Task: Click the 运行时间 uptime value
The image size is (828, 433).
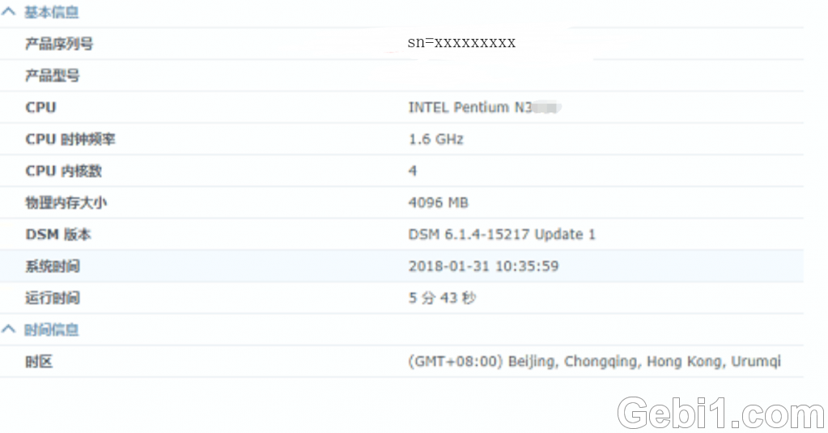Action: 442,298
